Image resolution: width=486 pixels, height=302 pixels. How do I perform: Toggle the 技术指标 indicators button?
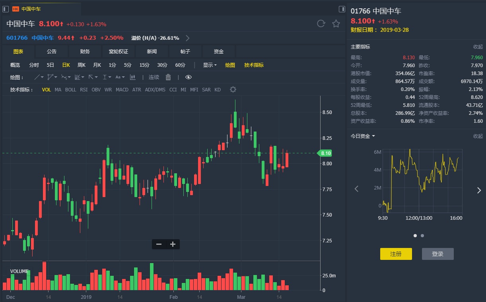254,65
